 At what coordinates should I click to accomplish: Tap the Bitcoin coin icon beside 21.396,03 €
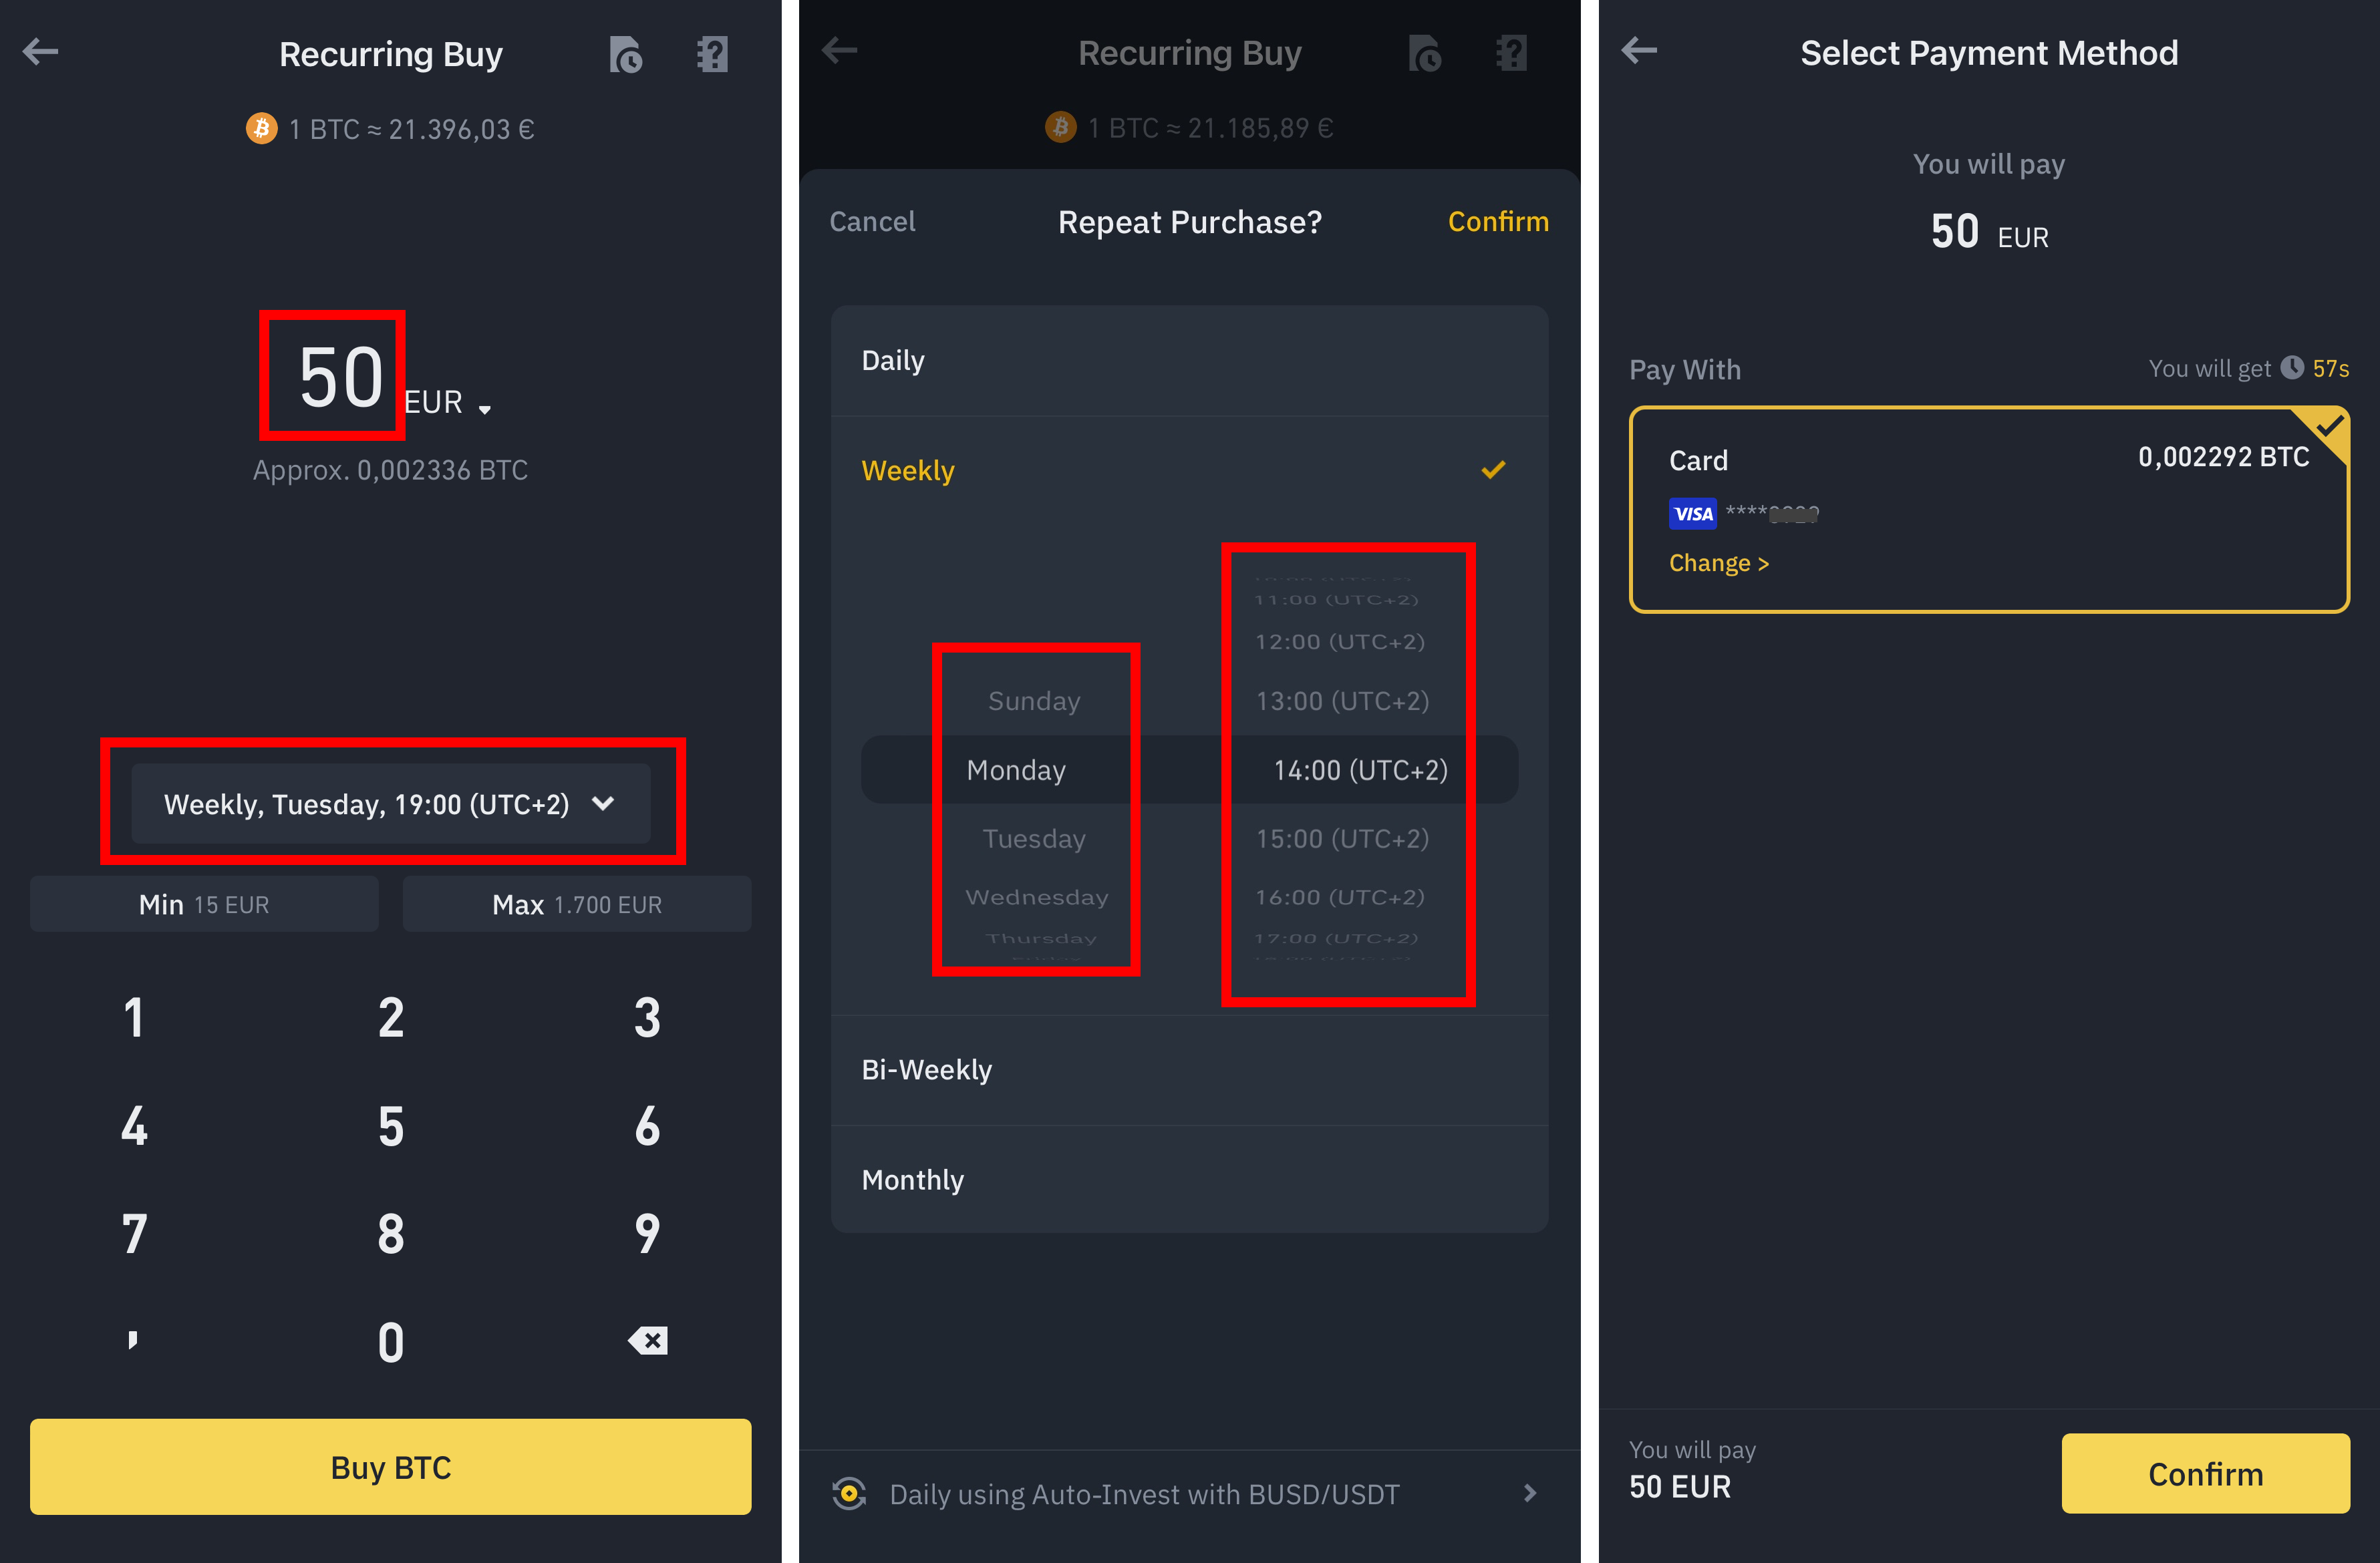pyautogui.click(x=261, y=129)
